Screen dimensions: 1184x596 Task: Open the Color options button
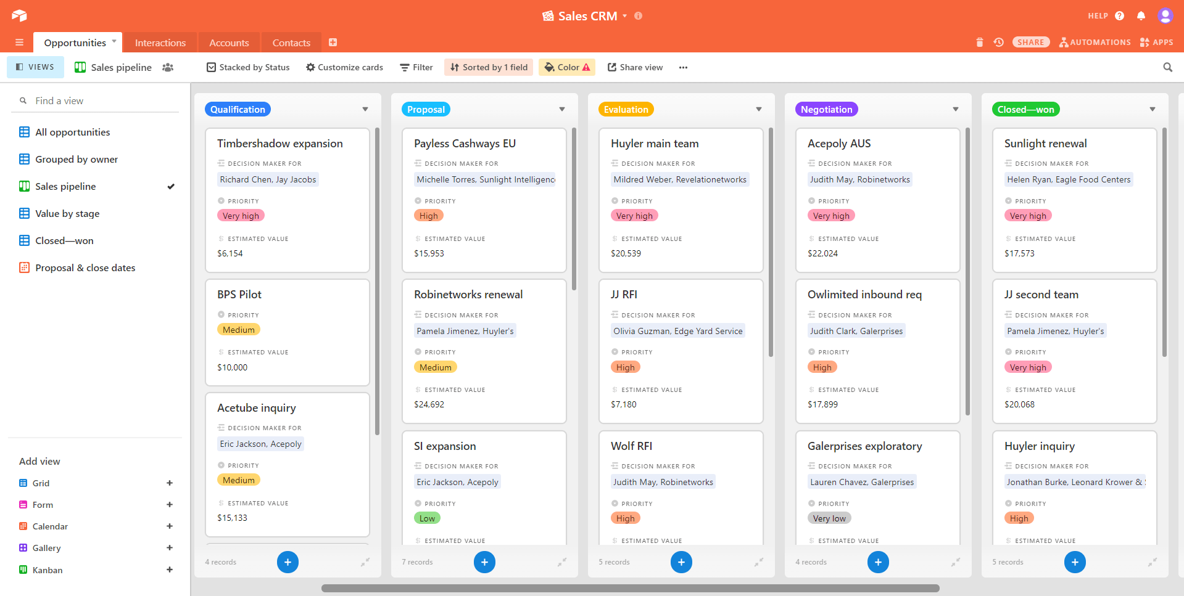567,67
